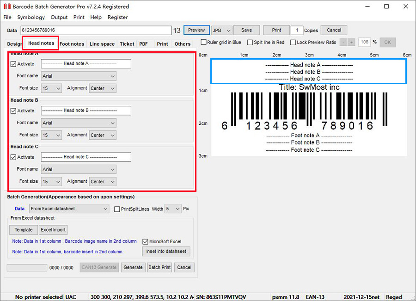Click the batch Generate button
The width and height of the screenshot is (416, 301).
133,267
